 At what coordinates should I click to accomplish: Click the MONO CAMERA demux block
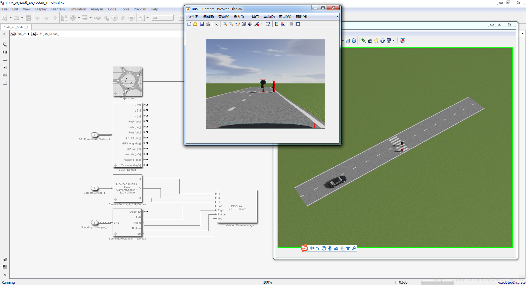pos(127,189)
